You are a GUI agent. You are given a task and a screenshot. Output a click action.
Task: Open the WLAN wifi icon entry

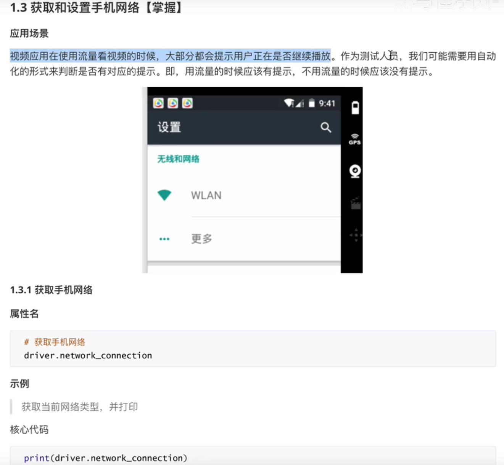(x=164, y=195)
